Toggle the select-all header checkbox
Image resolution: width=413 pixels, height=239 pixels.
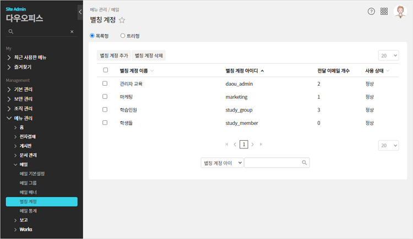[105, 70]
